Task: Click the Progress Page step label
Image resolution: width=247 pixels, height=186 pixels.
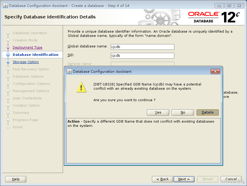Action: click(25, 120)
